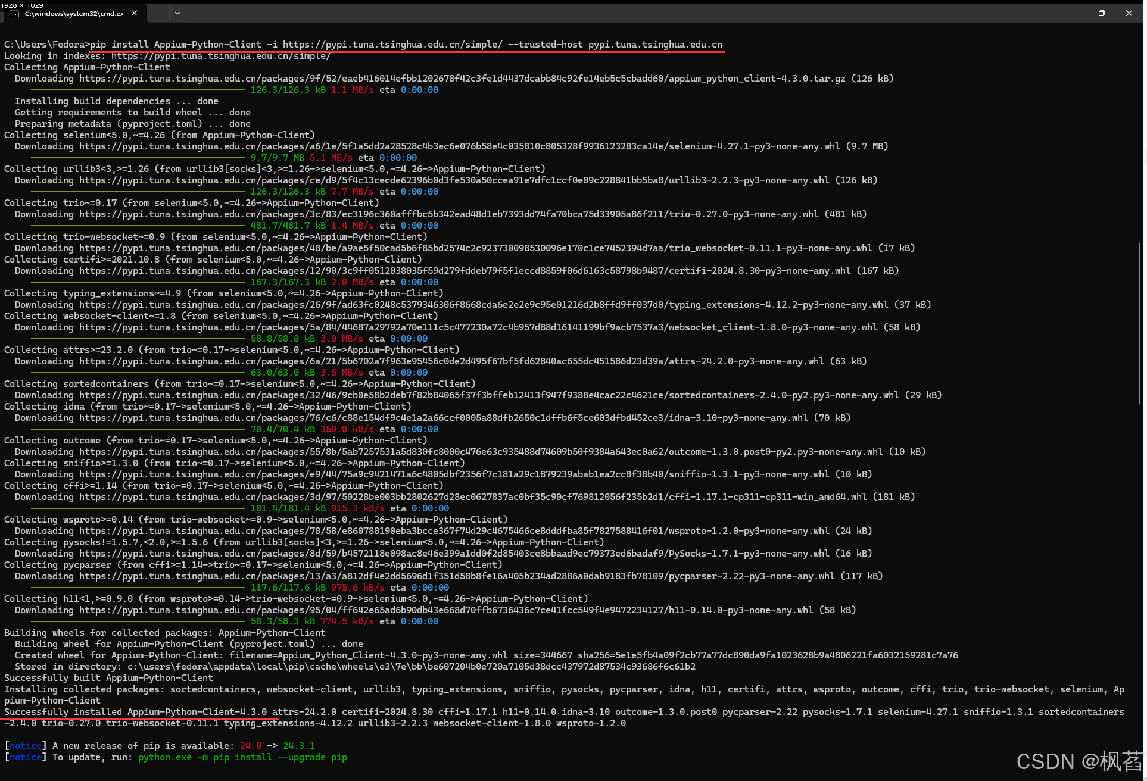Click the Looking in indexes tsinghua URL
1147x781 pixels.
coord(220,56)
